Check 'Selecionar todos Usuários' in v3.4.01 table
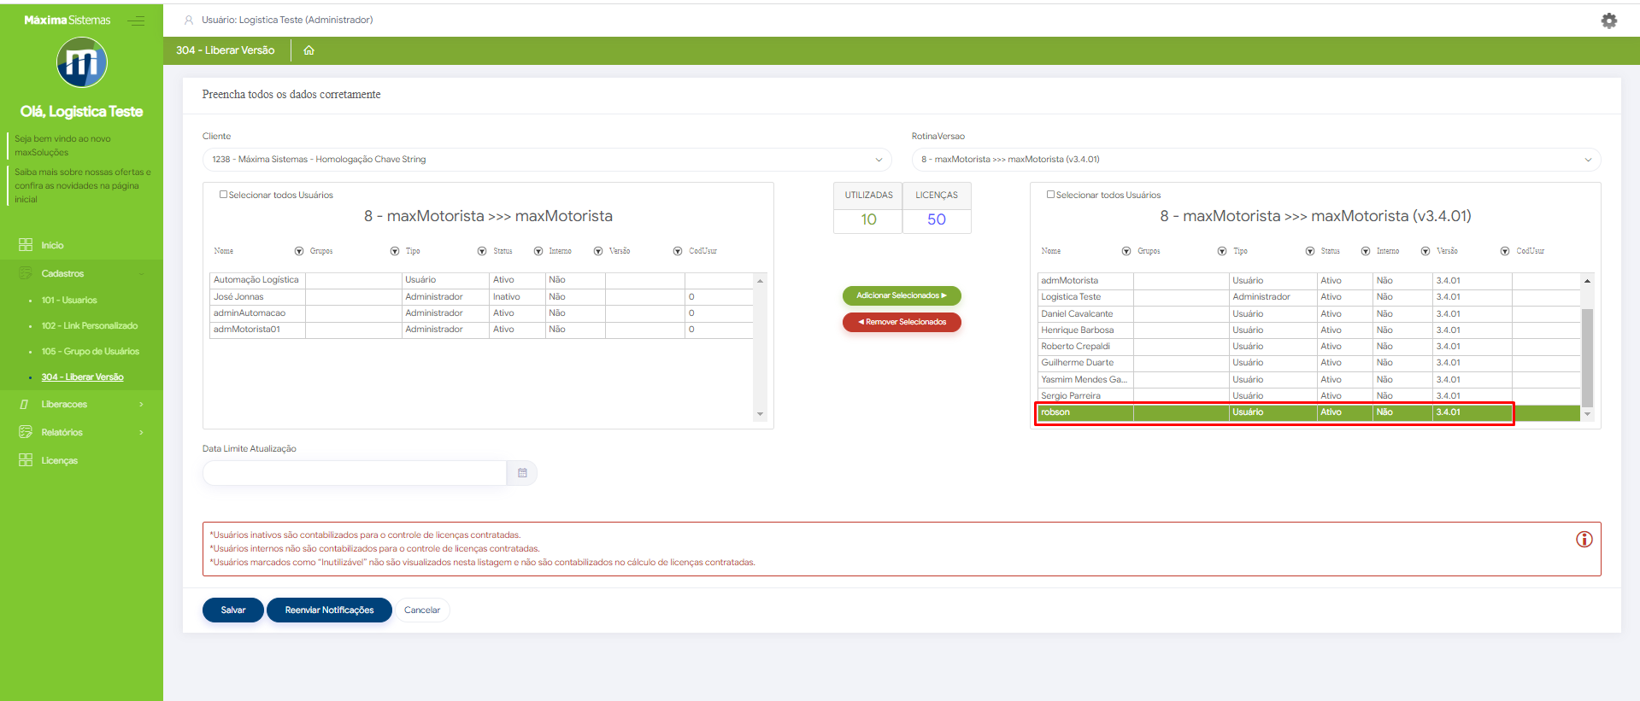The height and width of the screenshot is (701, 1640). tap(1051, 195)
